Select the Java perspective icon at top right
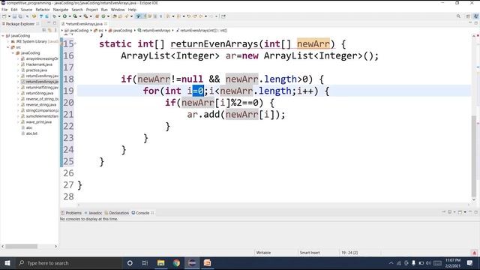 pos(475,16)
